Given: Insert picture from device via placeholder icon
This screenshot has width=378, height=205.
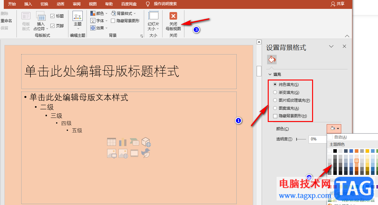Looking at the screenshot, I should 112,153.
